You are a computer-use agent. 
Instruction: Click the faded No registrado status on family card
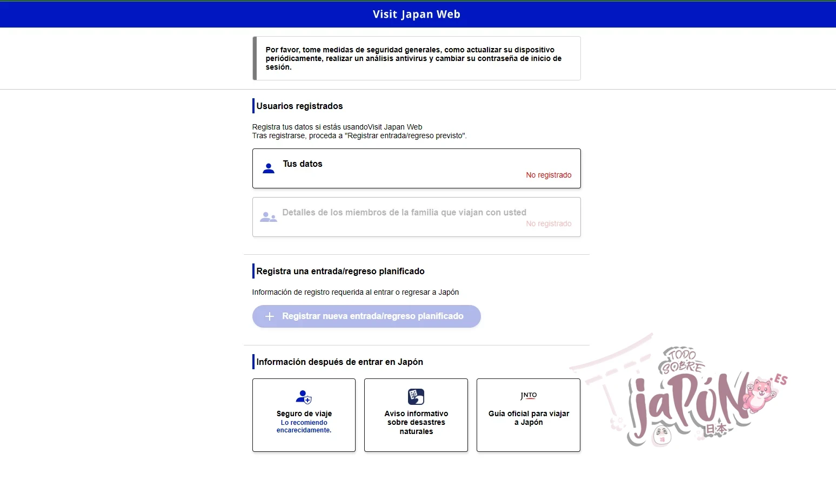click(x=549, y=223)
